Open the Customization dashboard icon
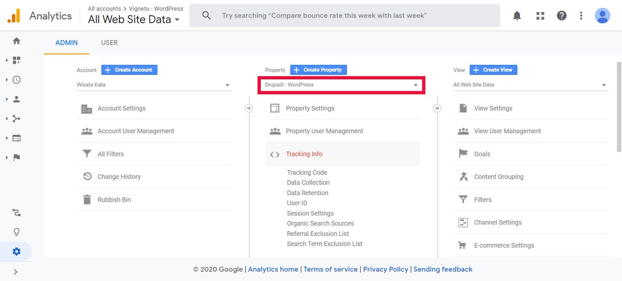Image resolution: width=622 pixels, height=281 pixels. [17, 60]
